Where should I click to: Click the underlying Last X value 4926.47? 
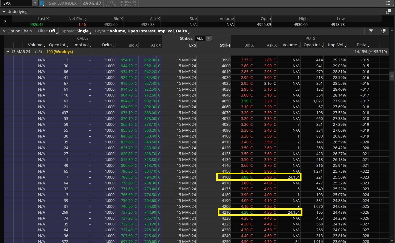36,24
